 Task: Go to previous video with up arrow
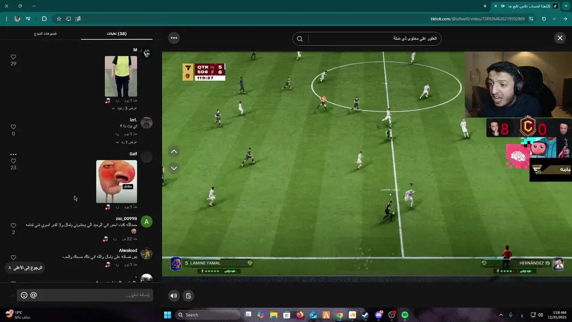pos(174,152)
